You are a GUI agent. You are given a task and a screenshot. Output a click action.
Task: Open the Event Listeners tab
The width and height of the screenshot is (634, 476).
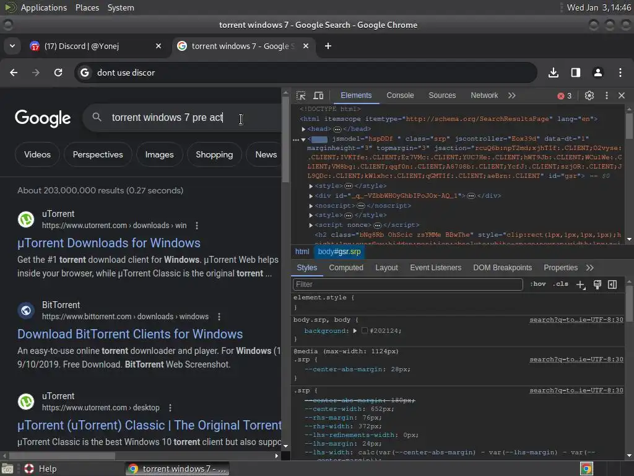(x=435, y=268)
